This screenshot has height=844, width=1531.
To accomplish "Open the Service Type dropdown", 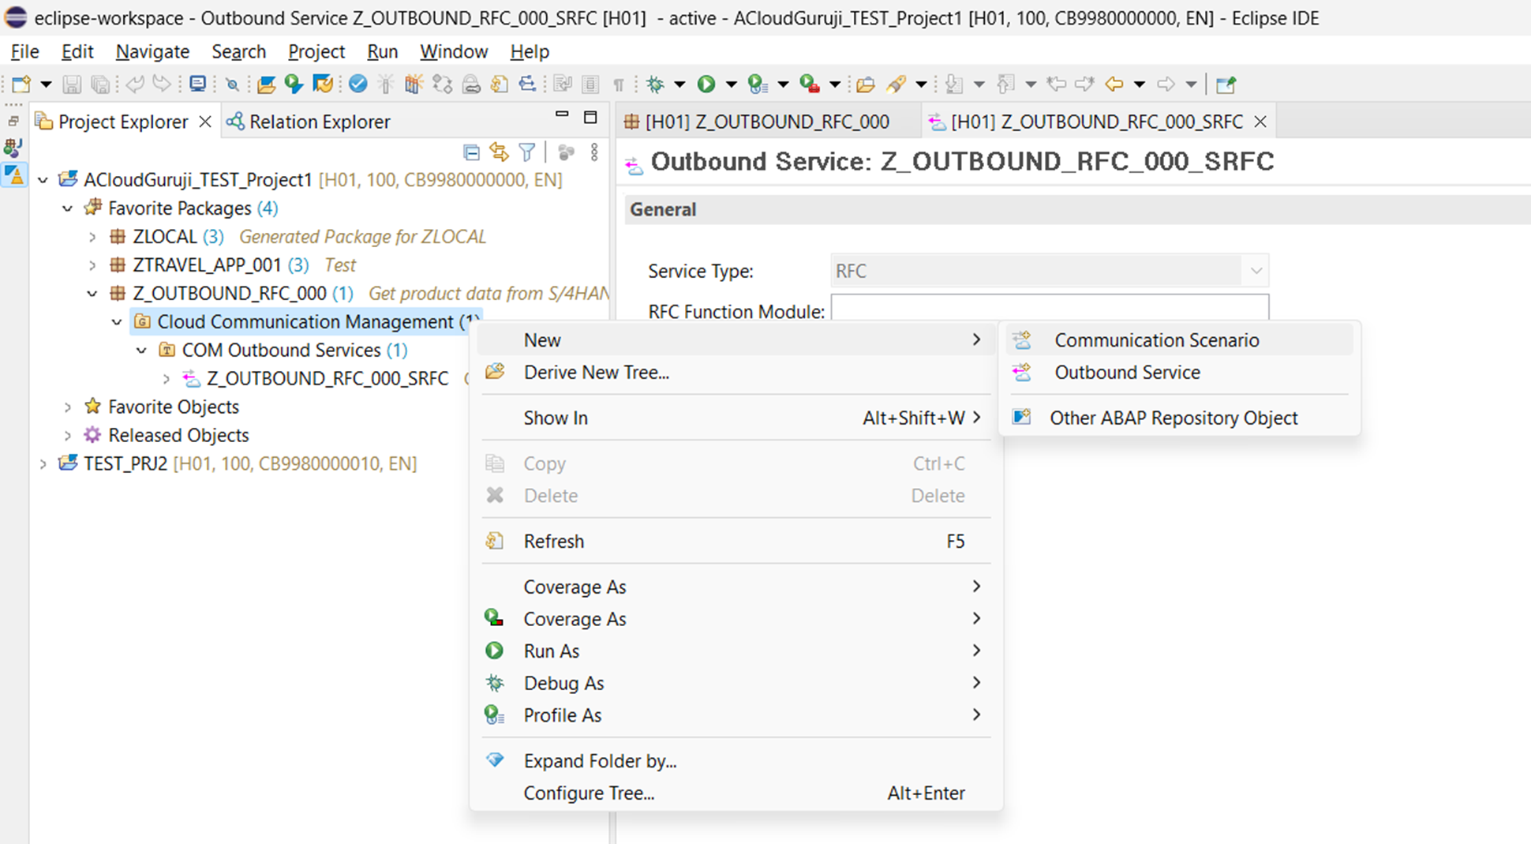I will (x=1255, y=271).
